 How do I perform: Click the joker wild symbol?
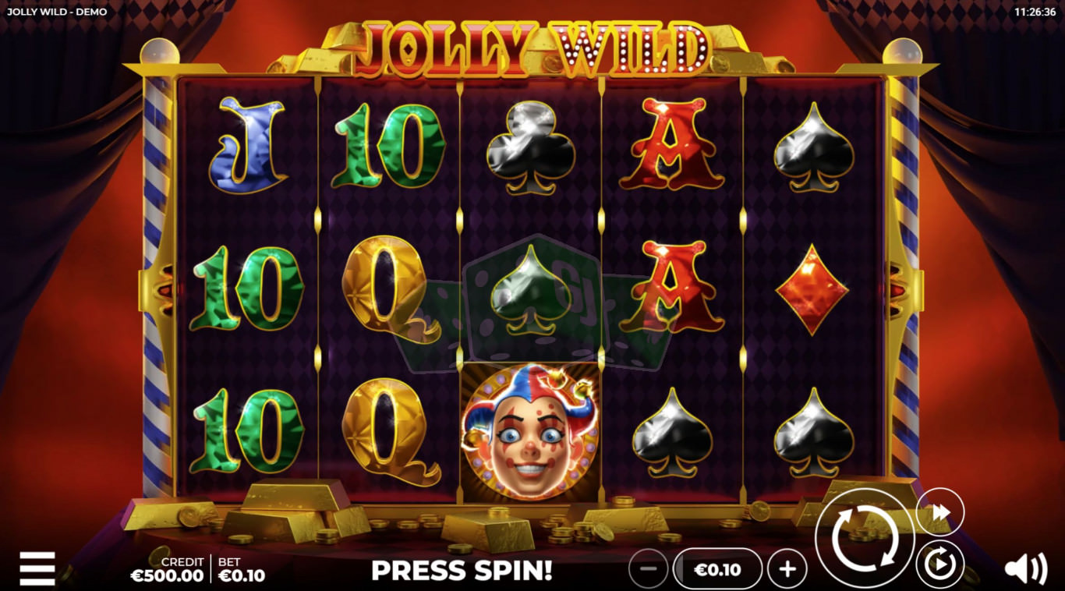(x=530, y=431)
